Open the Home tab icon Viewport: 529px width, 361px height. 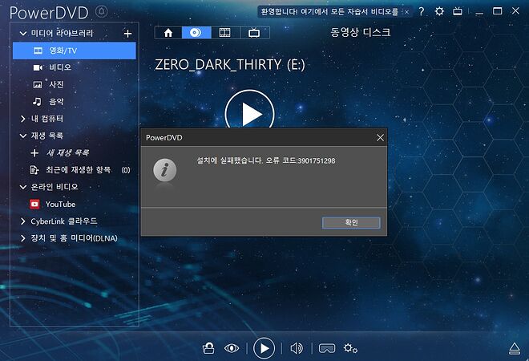coord(168,33)
